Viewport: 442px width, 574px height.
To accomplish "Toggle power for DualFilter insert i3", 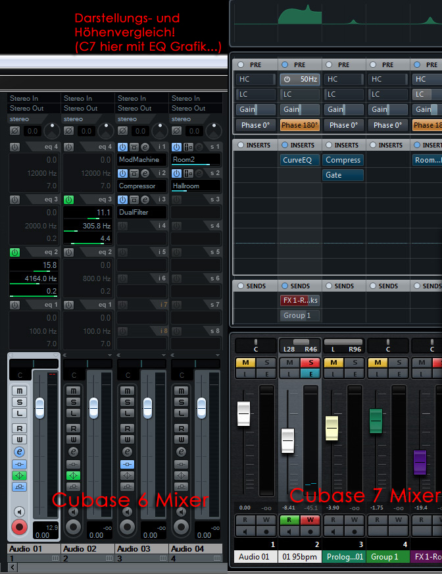I will coord(122,199).
